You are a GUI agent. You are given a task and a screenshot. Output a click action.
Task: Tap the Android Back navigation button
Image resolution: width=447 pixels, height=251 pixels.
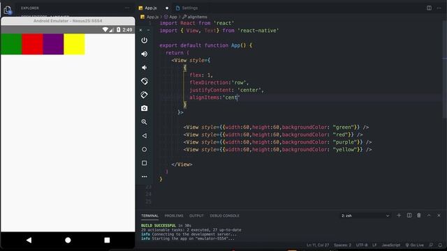(29, 240)
